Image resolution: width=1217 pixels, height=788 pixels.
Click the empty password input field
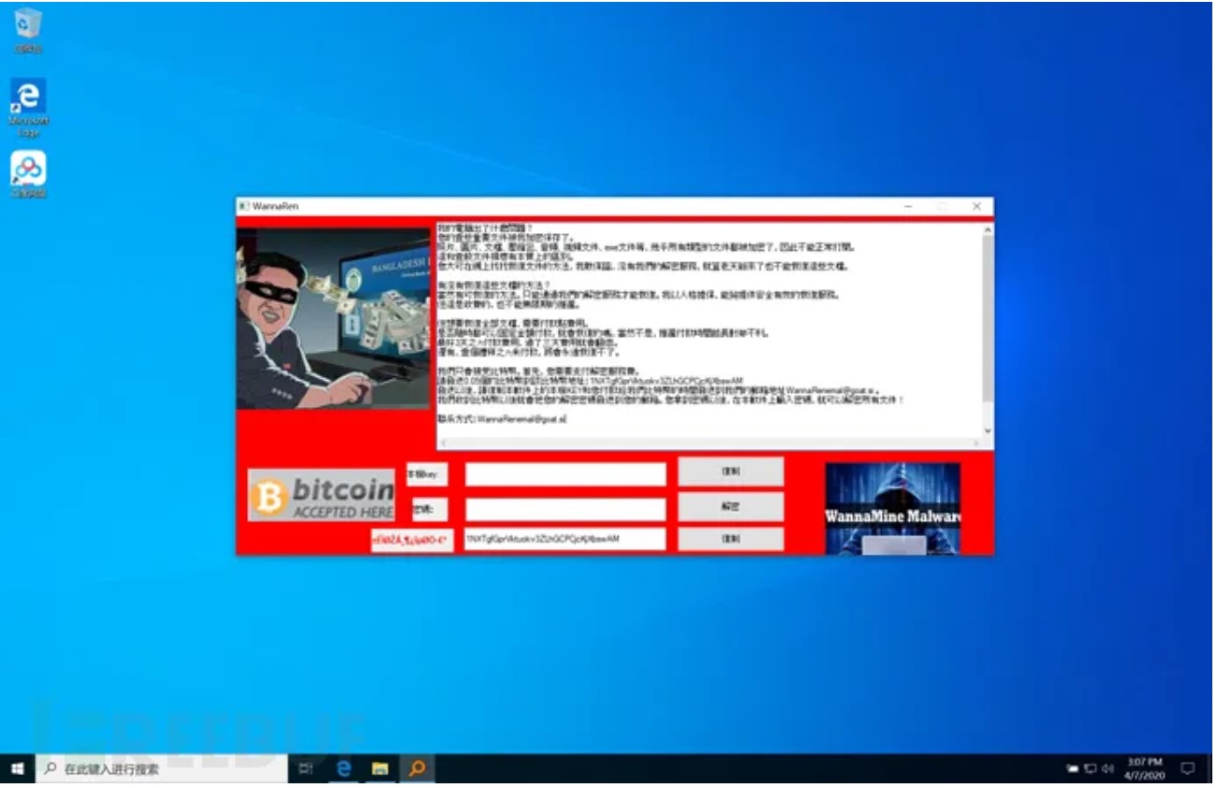tap(565, 508)
